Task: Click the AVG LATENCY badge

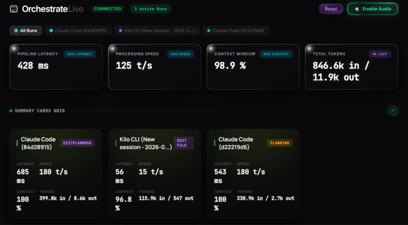Action: pos(79,54)
